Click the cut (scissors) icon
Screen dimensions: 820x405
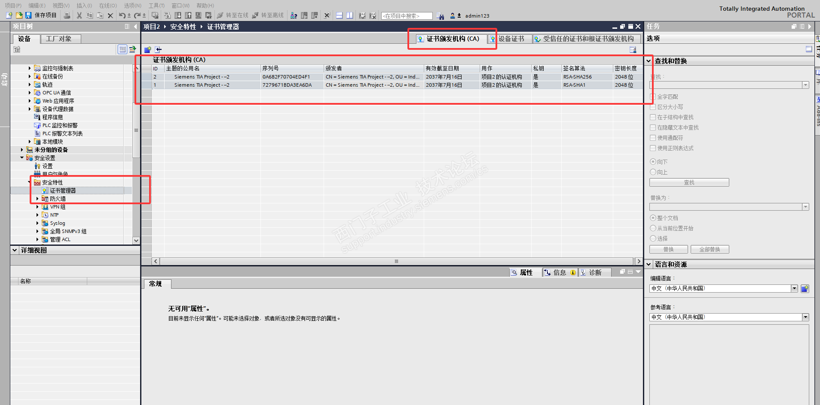point(79,15)
